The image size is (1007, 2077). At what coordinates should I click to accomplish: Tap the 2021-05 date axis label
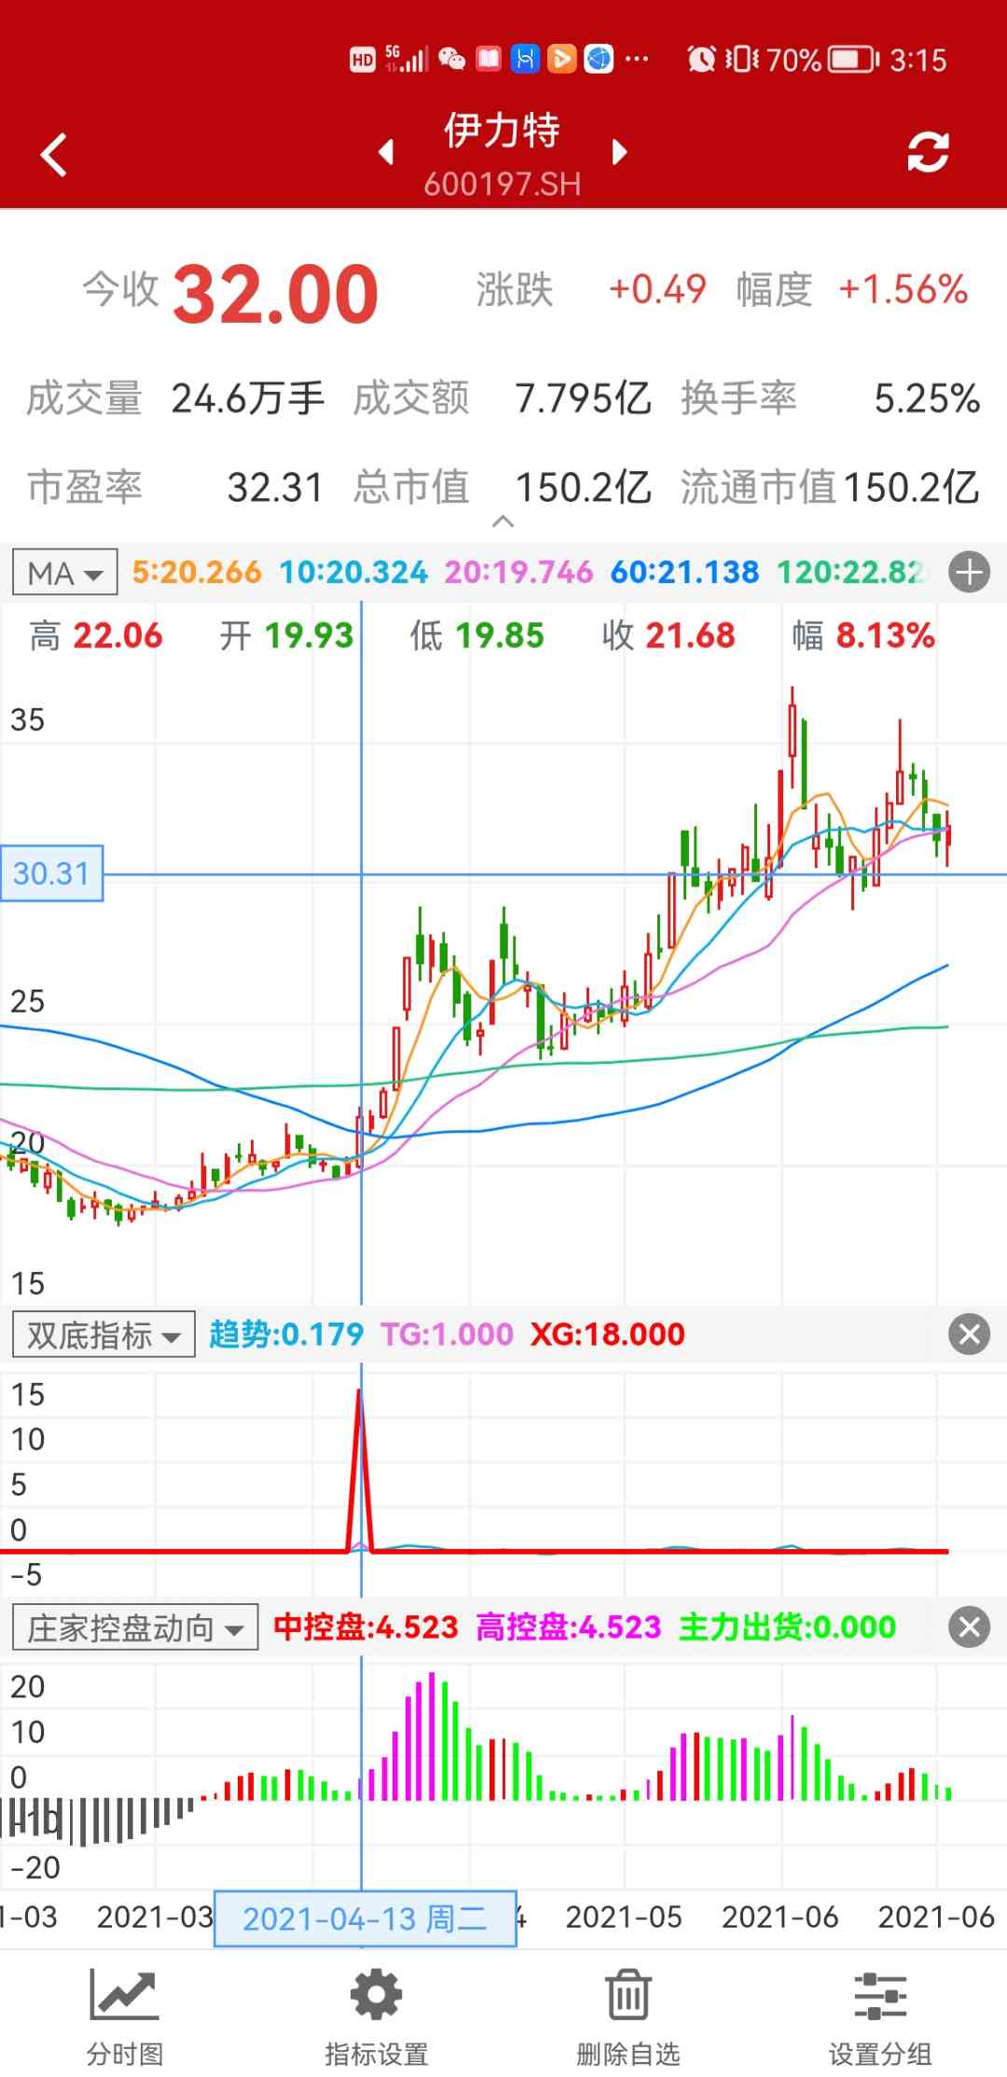tap(624, 1917)
